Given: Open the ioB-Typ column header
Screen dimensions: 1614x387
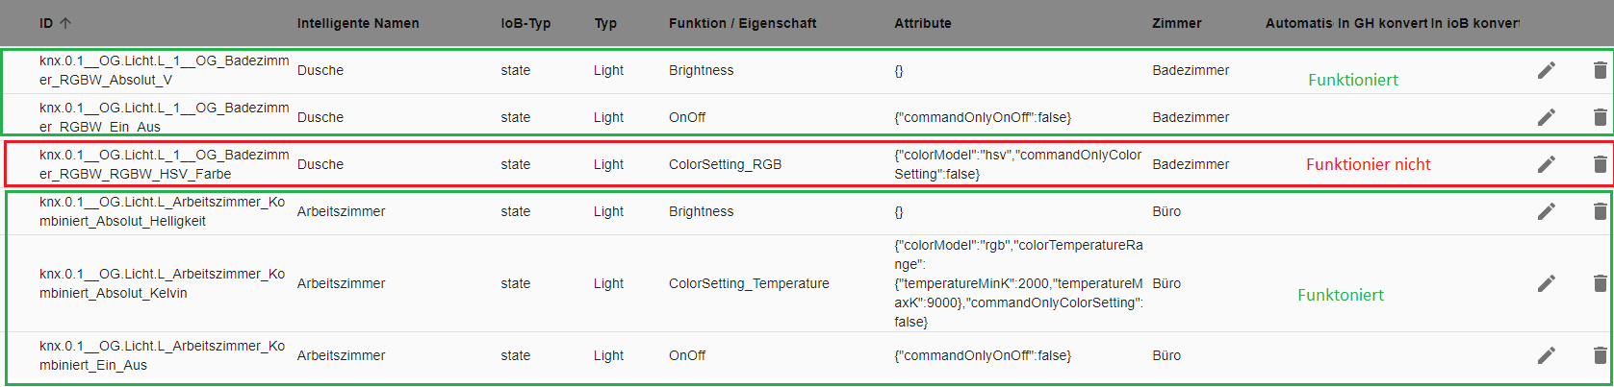Looking at the screenshot, I should (525, 23).
